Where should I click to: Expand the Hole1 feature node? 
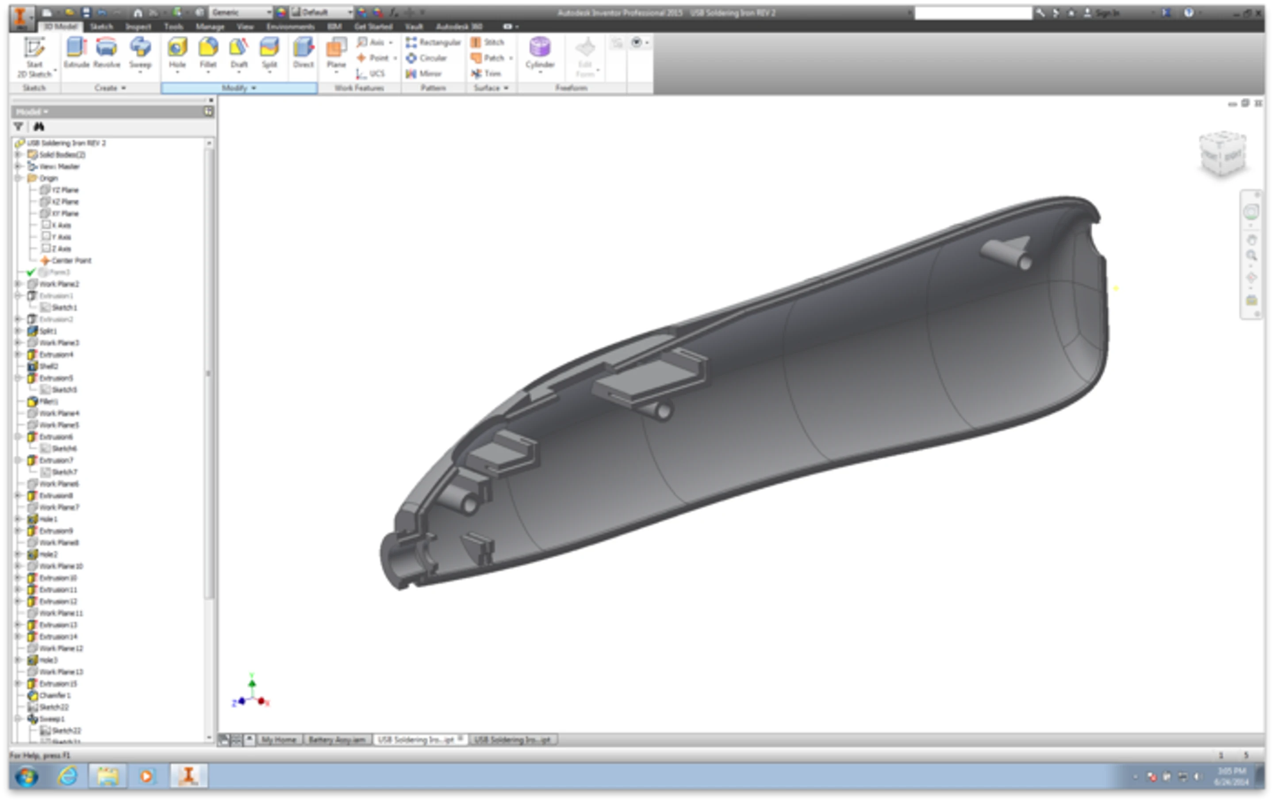click(x=18, y=519)
